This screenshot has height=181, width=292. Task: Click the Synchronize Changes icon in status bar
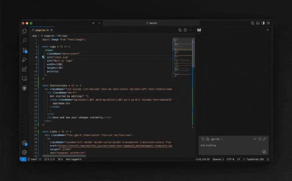(40, 159)
